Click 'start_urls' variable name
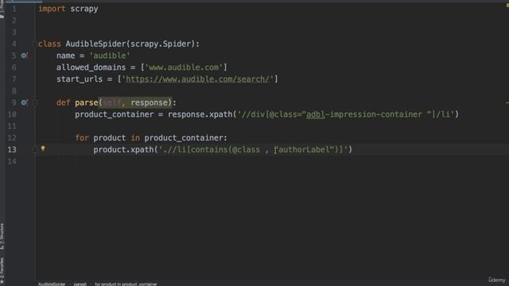The height and width of the screenshot is (286, 509). [x=80, y=79]
